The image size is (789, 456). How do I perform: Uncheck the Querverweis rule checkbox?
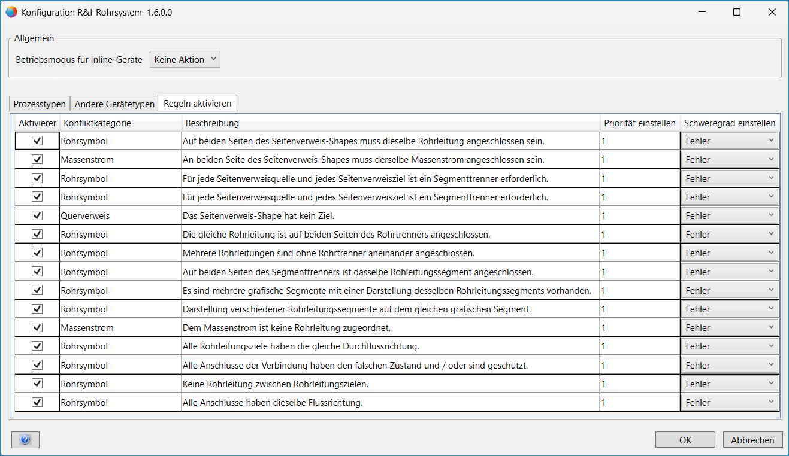[37, 215]
